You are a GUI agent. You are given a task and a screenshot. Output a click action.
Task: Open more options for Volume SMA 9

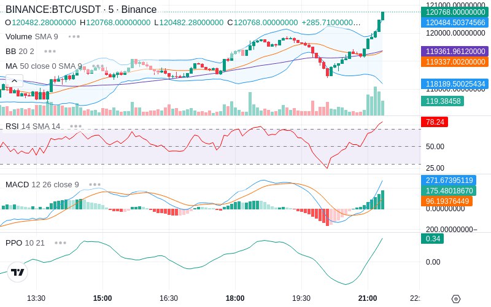(x=74, y=37)
